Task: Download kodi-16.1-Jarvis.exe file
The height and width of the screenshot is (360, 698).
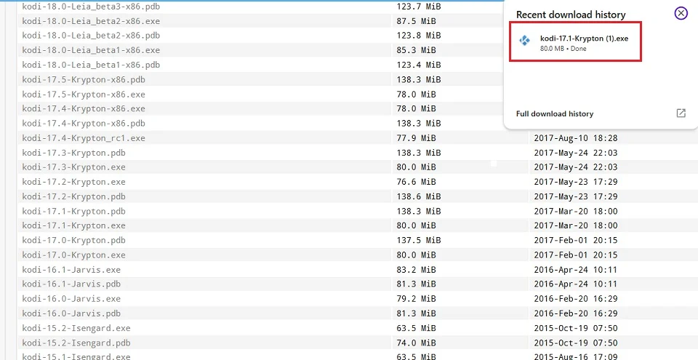Action: pos(71,270)
